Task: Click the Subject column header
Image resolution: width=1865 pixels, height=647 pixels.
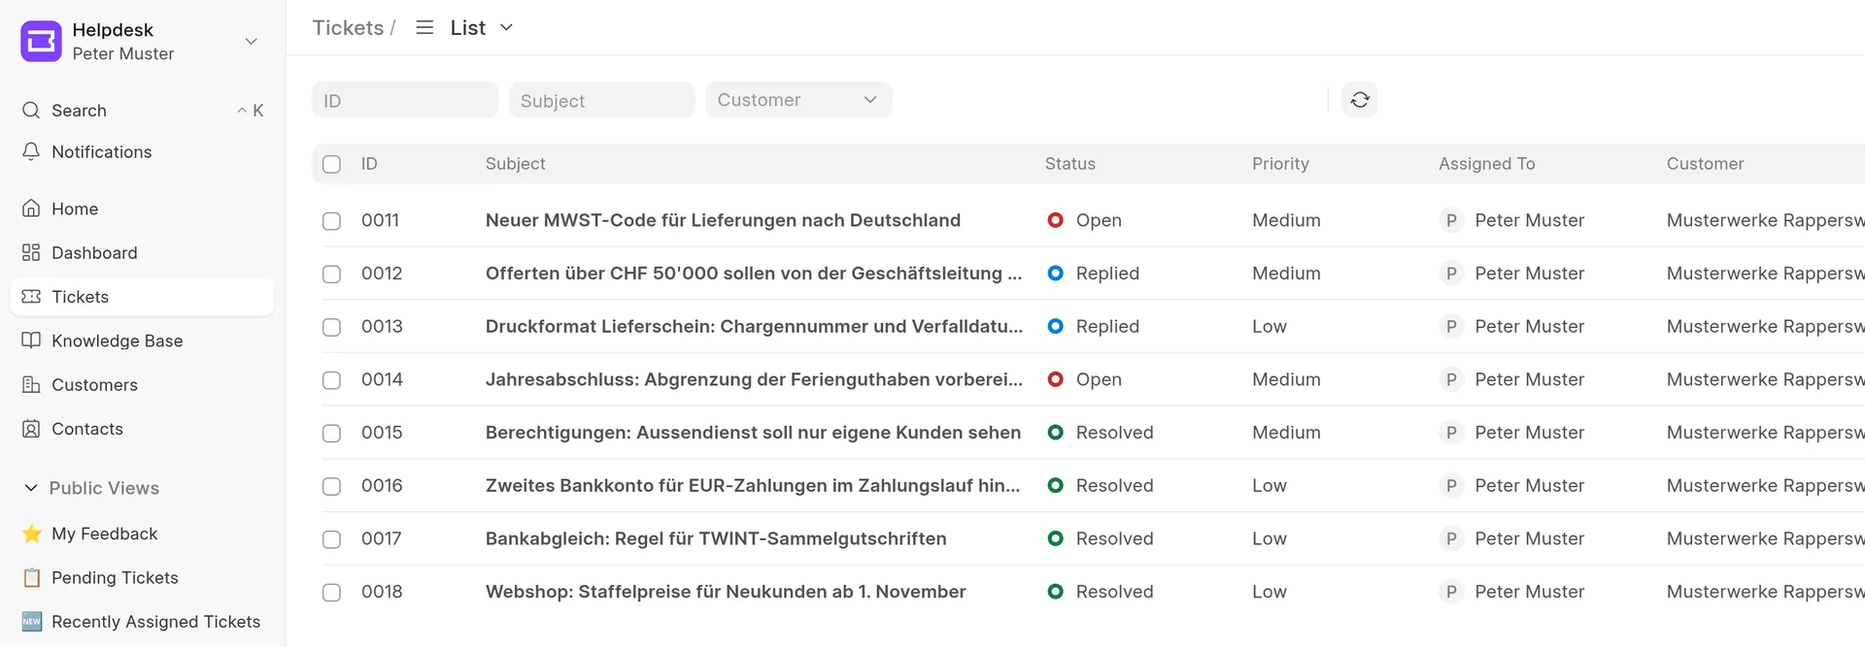Action: [x=516, y=164]
